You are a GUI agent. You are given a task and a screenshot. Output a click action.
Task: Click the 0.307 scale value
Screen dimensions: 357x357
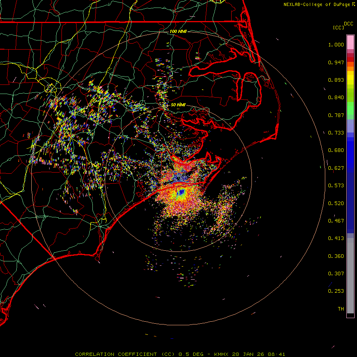point(336,274)
